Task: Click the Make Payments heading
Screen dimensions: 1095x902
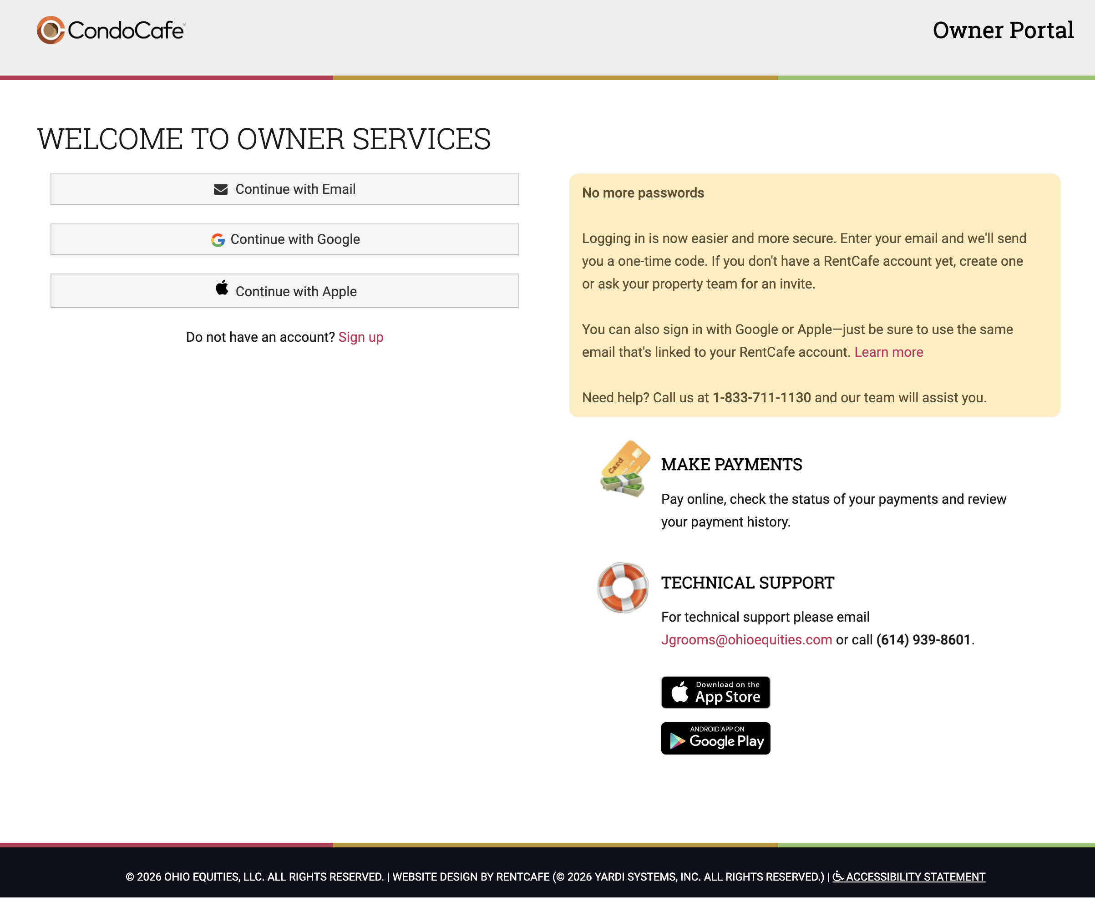Action: coord(731,465)
